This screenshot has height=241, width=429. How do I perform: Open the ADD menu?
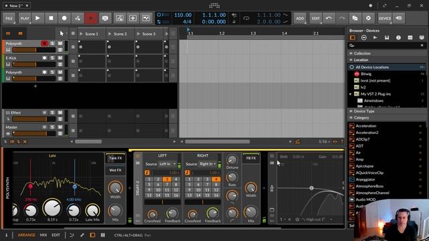300,18
